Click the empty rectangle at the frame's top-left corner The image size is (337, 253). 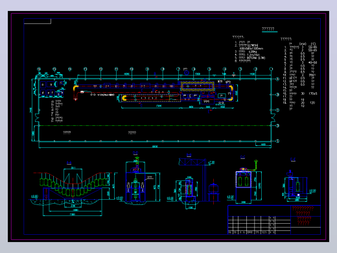click(38, 21)
